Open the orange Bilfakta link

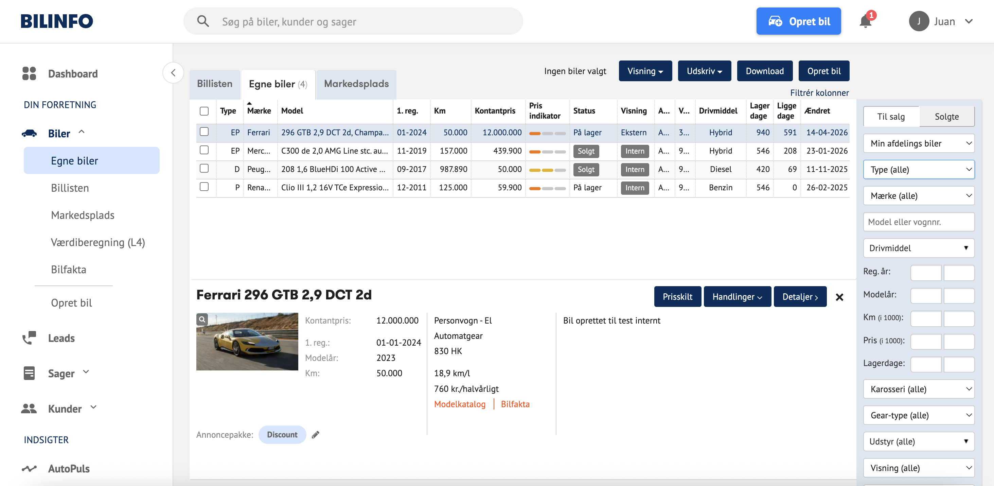(x=515, y=404)
